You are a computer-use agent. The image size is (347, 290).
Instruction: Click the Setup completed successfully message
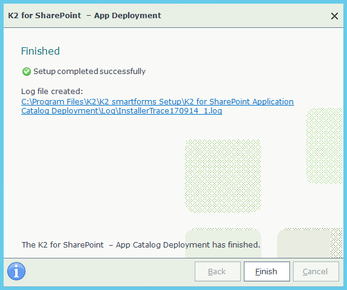coord(89,71)
